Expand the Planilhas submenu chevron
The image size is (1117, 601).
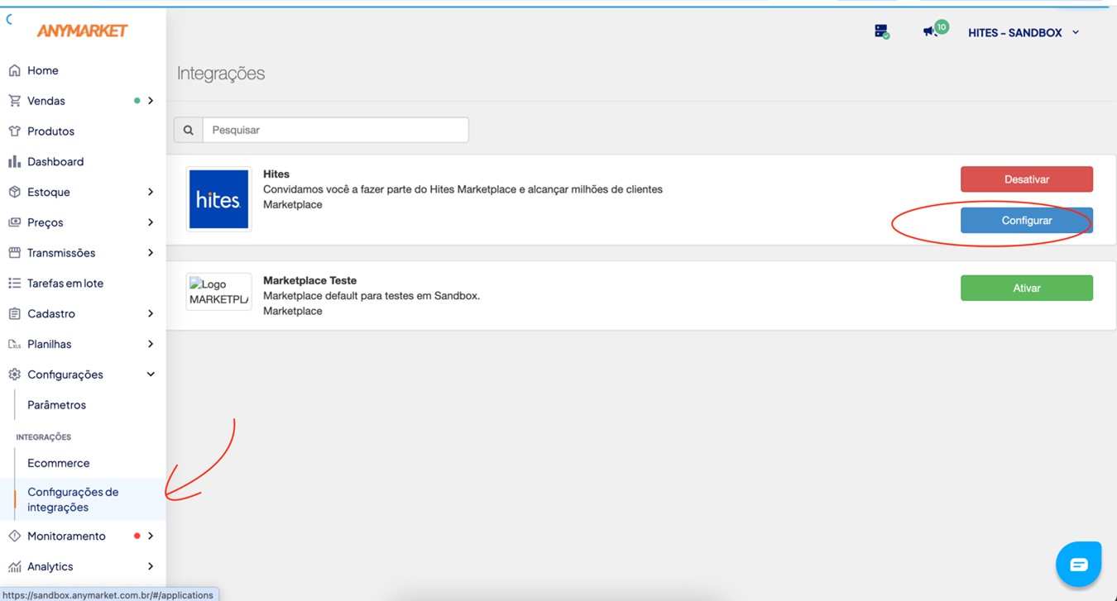click(x=151, y=344)
